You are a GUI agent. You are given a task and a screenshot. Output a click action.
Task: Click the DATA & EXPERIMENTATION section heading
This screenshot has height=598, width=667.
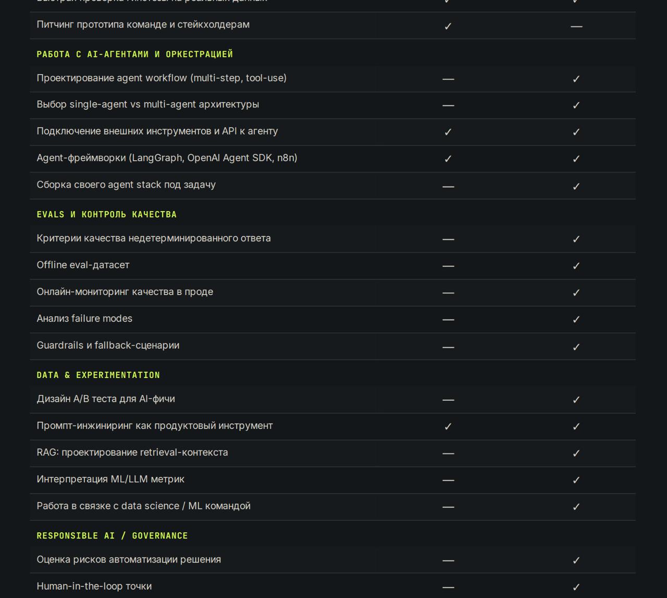98,375
